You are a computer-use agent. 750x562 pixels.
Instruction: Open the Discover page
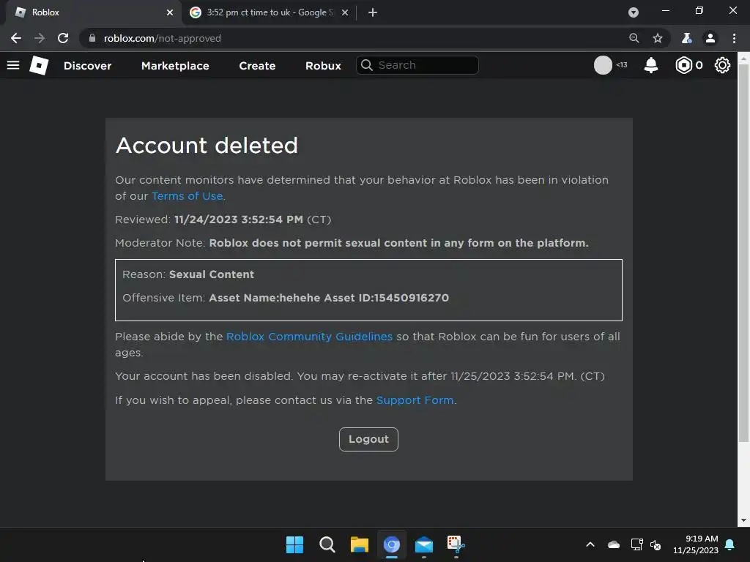[88, 65]
